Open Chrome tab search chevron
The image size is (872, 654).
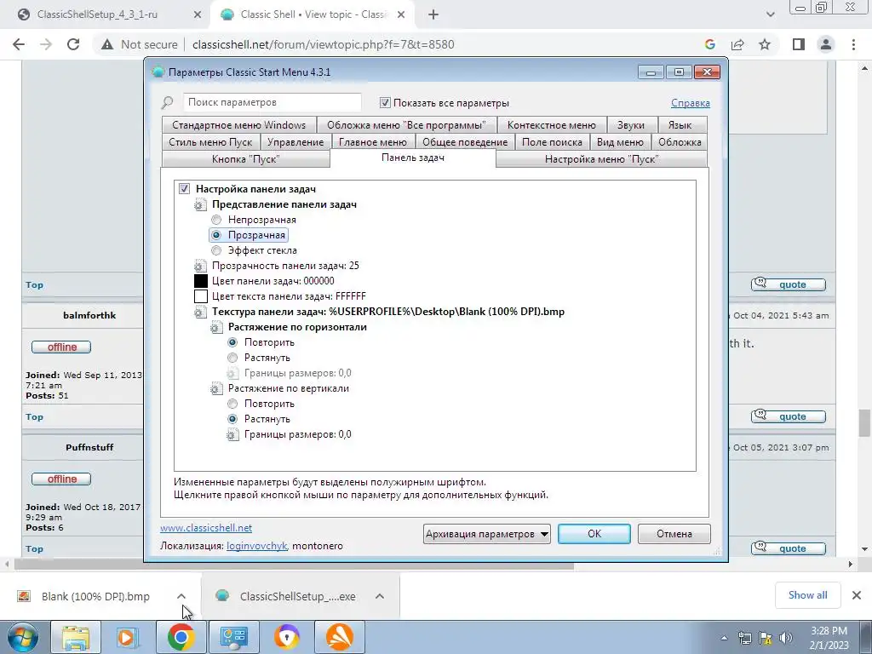(x=770, y=15)
